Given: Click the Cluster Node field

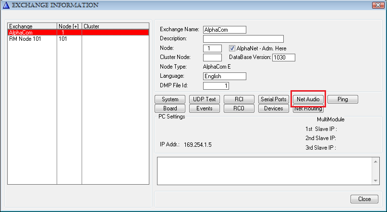Looking at the screenshot, I should click(x=212, y=57).
